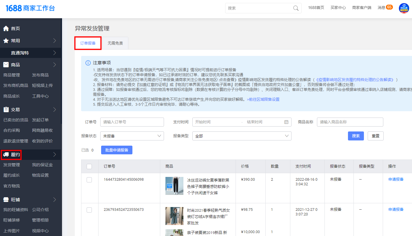Open 消息 in top navigation
This screenshot has width=412, height=236.
[382, 8]
